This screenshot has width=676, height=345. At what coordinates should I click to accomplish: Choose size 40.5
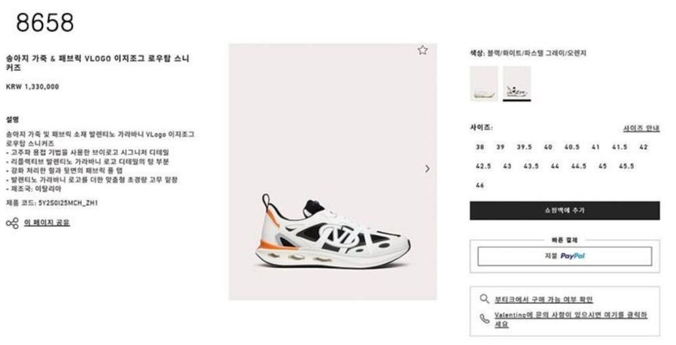572,147
